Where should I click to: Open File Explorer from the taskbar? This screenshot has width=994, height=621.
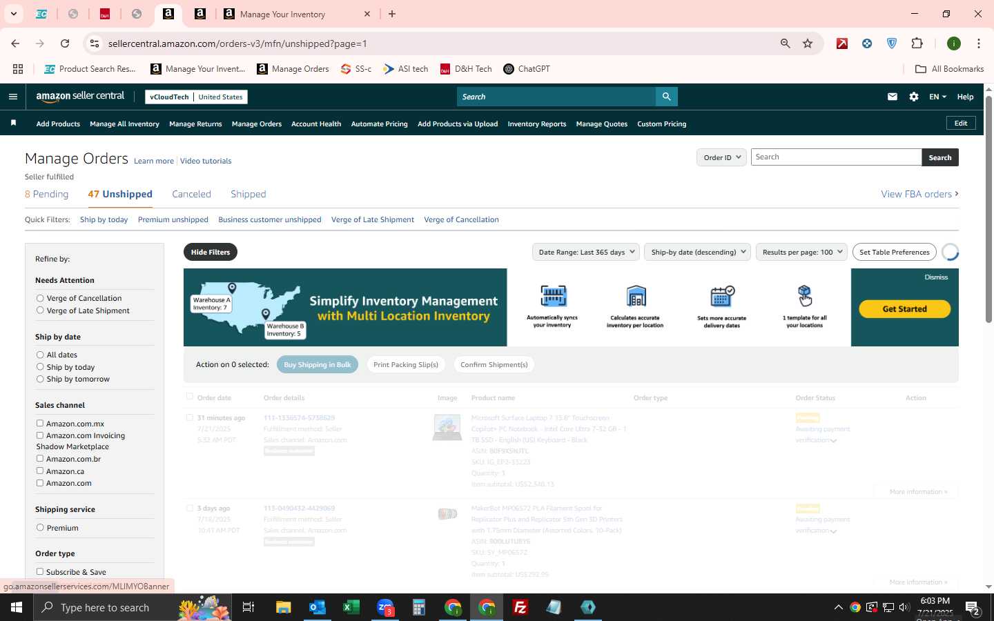(x=284, y=607)
